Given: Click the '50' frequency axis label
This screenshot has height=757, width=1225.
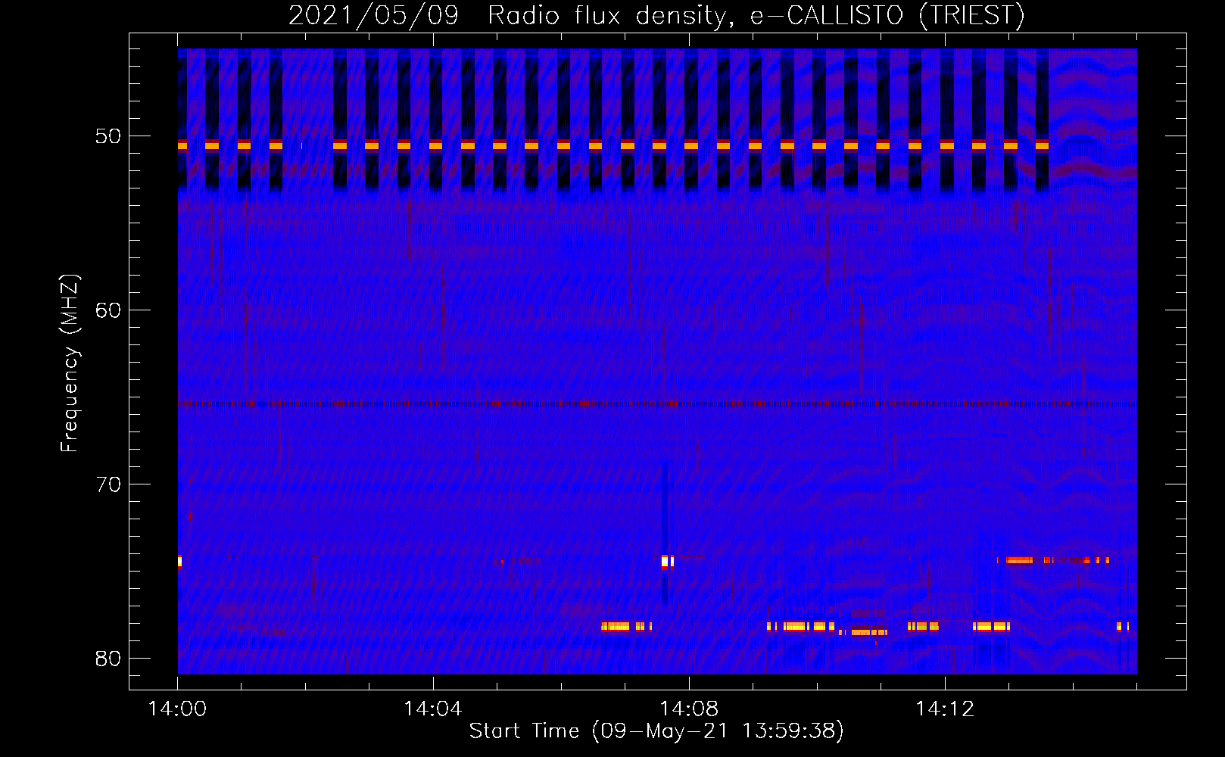Looking at the screenshot, I should click(109, 136).
